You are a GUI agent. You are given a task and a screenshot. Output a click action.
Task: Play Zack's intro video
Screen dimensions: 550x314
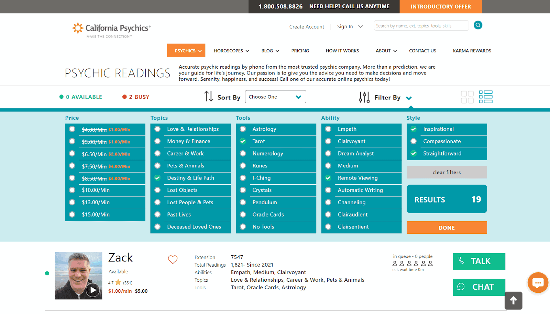[x=93, y=290]
